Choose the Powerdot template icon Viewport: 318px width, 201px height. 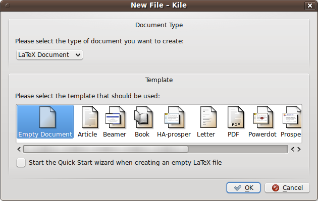pos(263,117)
